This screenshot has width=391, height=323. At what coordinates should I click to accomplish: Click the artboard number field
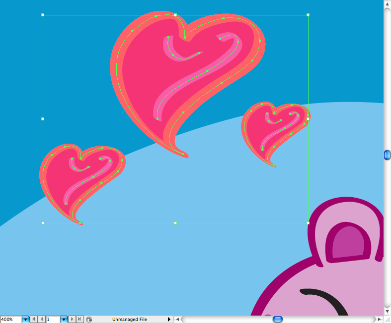coord(53,320)
